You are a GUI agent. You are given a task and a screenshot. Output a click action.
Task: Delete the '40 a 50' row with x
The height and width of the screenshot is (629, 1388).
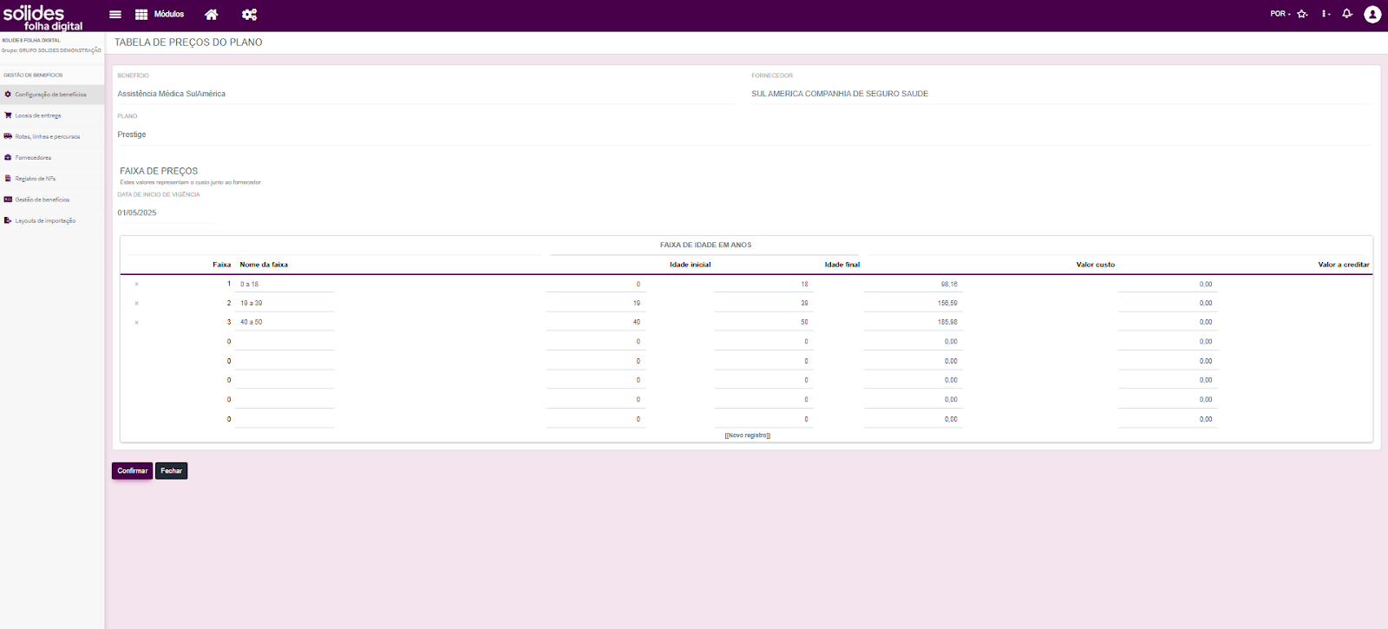point(136,323)
